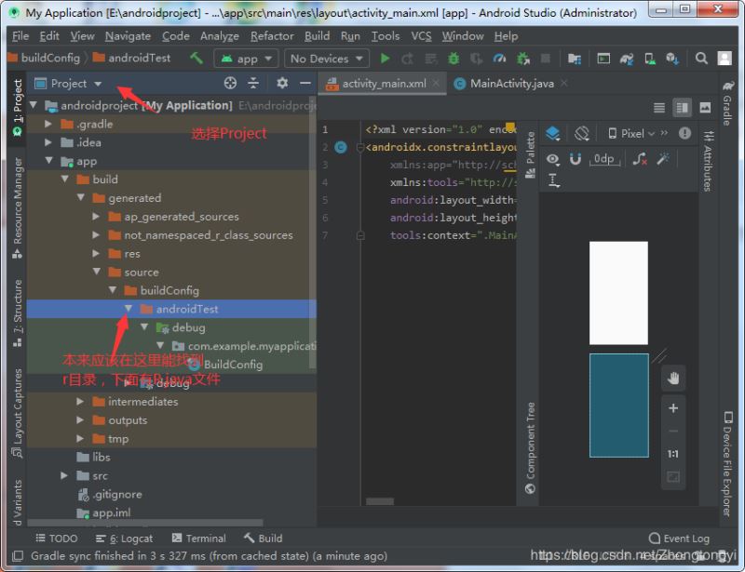Zoom the design preview with the plus control

click(x=673, y=407)
